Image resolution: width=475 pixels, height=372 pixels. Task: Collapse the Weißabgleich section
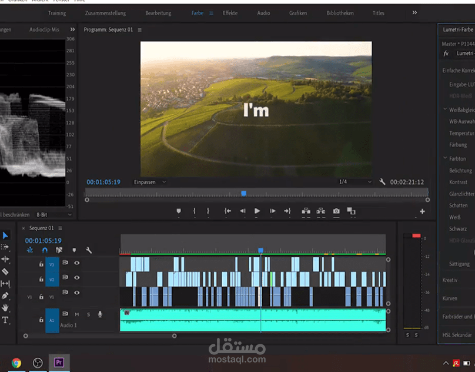coord(445,109)
